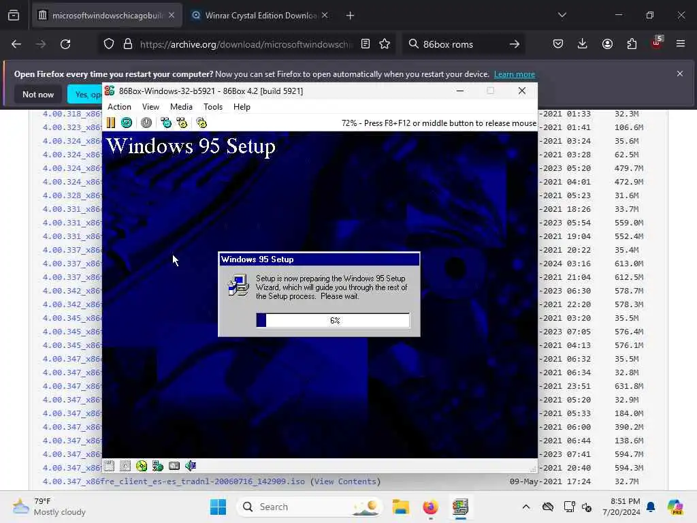Click the tracking protection shield icon

point(109,44)
